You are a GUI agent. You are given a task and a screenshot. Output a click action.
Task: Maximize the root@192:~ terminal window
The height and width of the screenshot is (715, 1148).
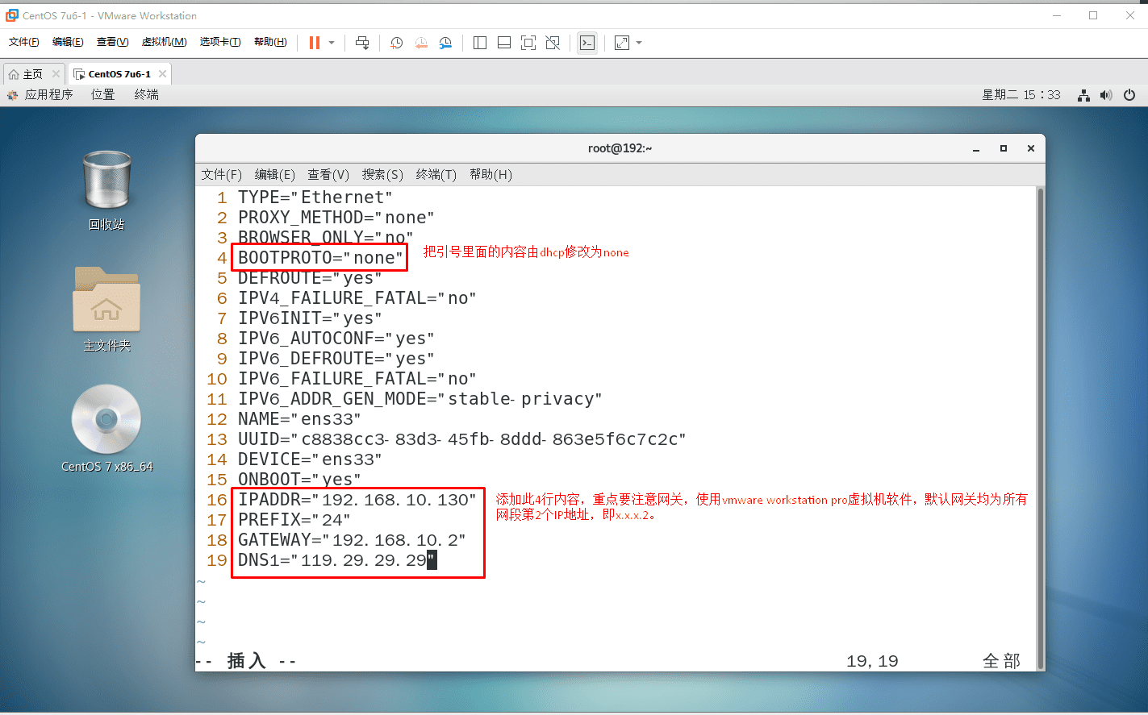(1004, 148)
